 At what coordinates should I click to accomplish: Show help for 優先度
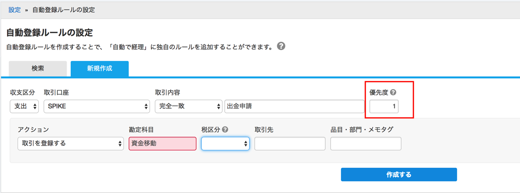click(x=393, y=93)
